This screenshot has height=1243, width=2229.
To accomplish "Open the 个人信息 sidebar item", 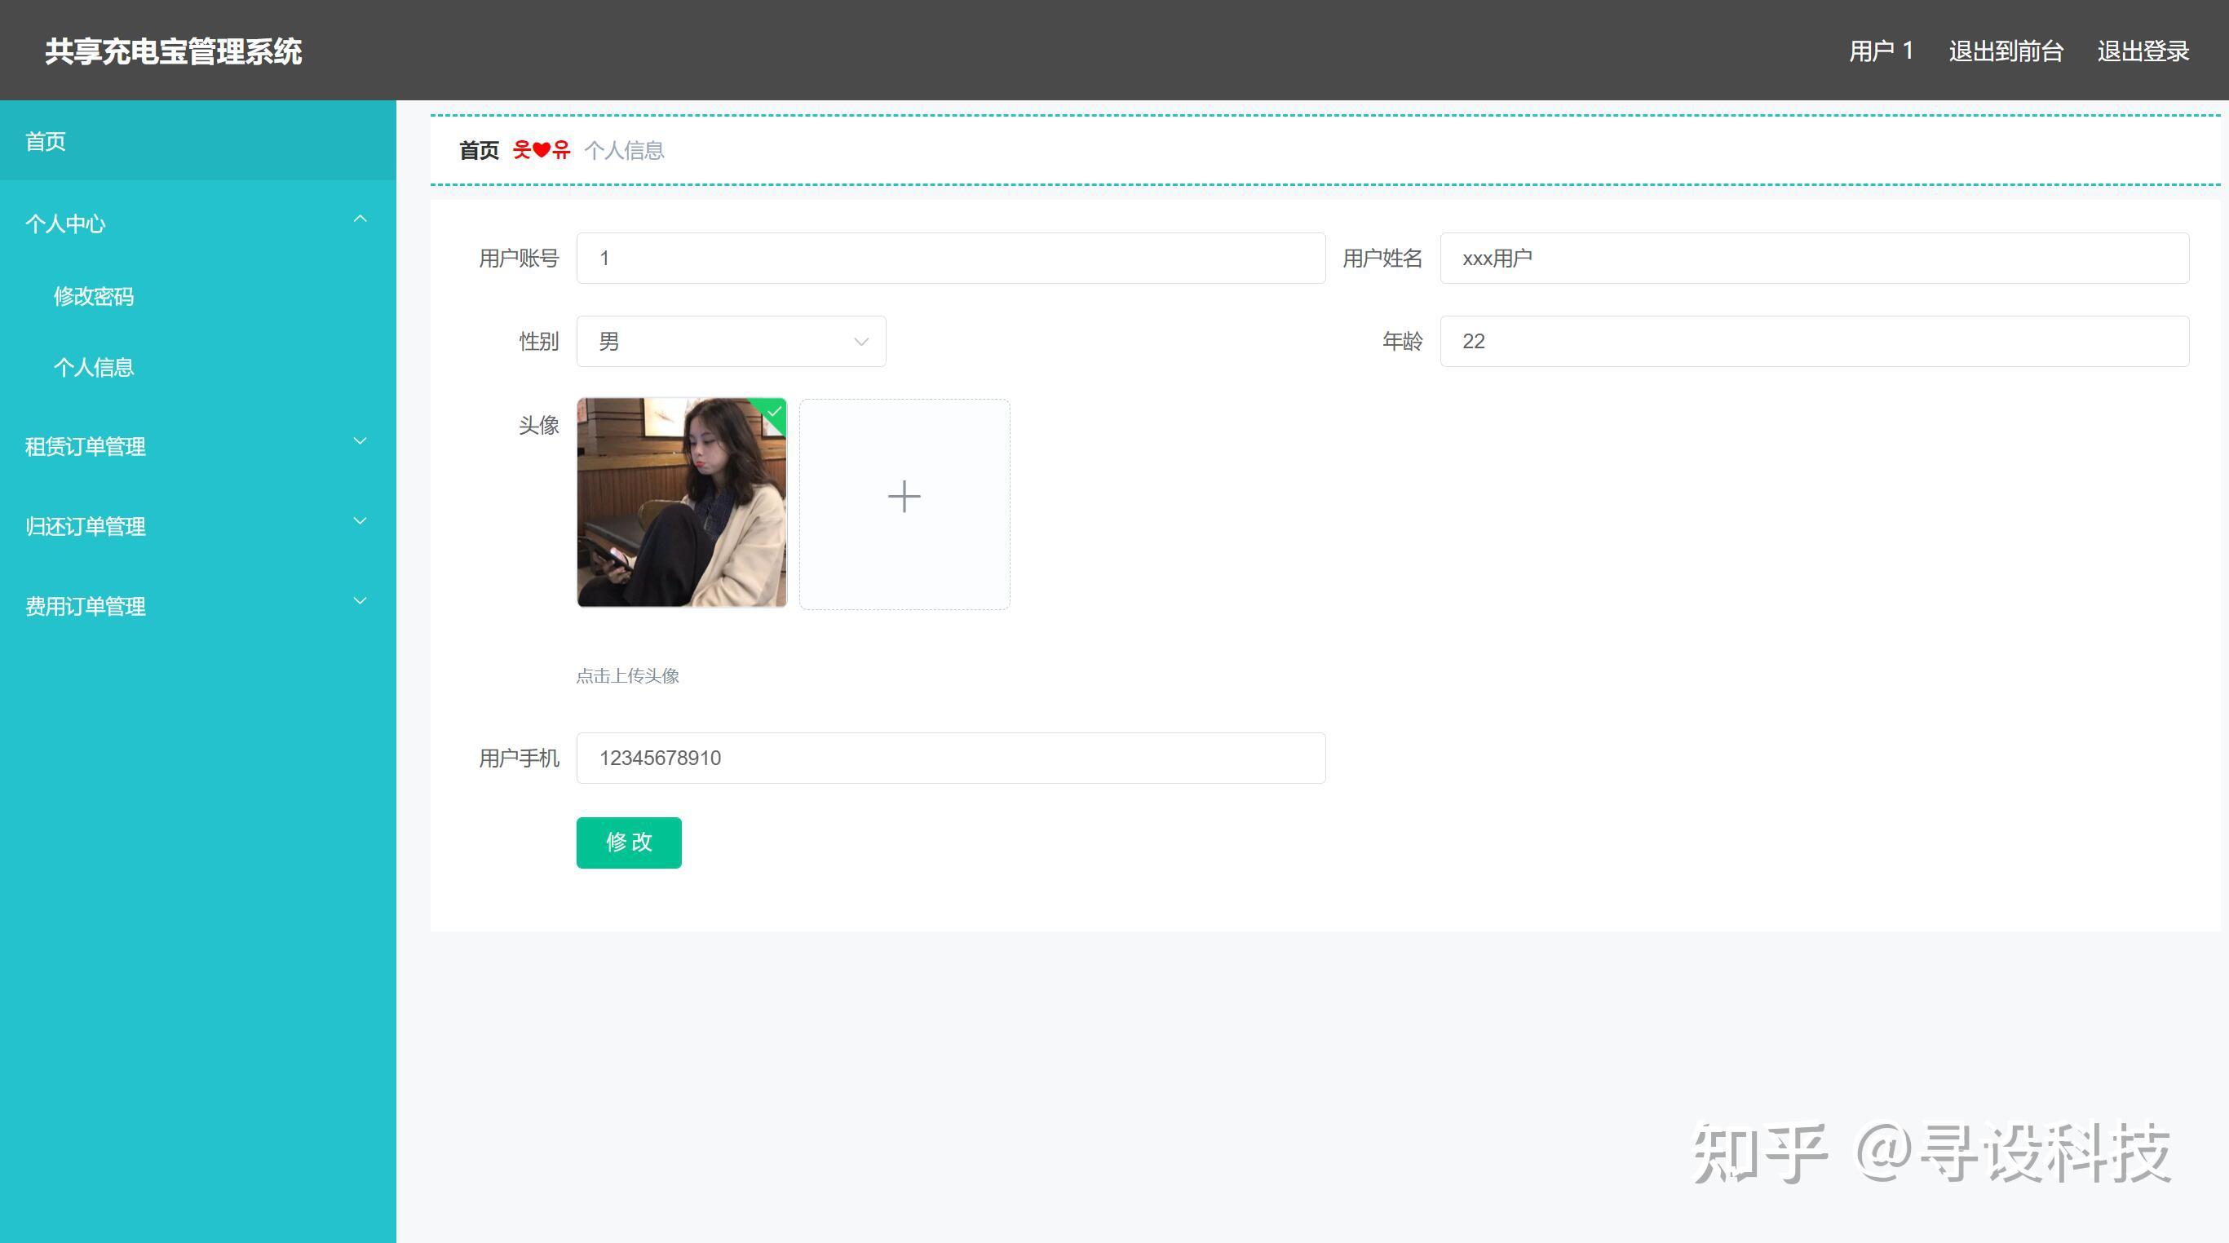I will coord(94,367).
